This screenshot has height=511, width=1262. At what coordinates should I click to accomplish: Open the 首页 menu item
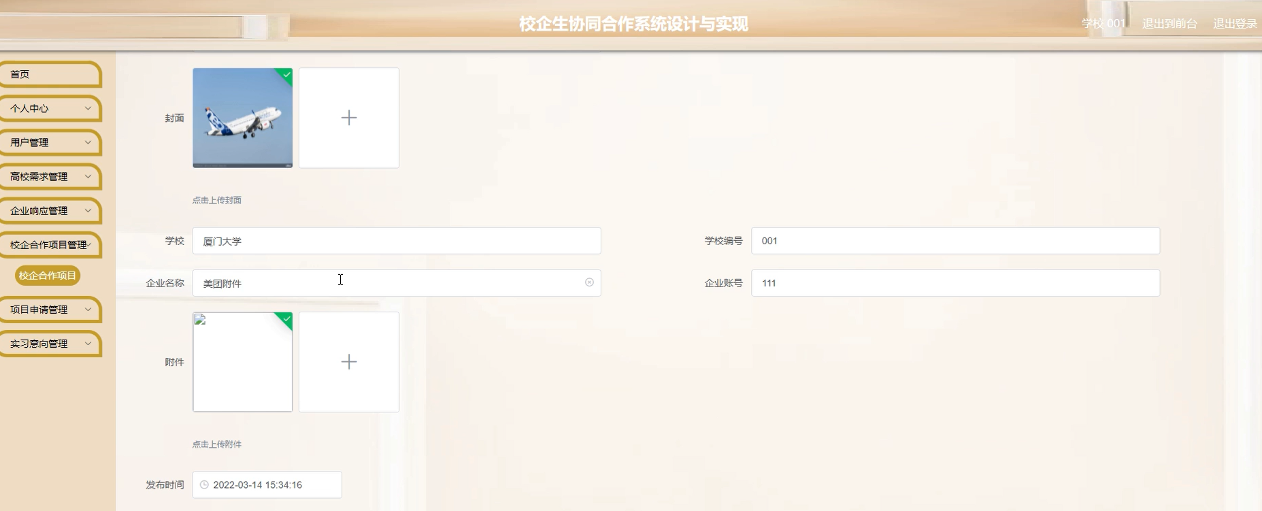pos(50,74)
